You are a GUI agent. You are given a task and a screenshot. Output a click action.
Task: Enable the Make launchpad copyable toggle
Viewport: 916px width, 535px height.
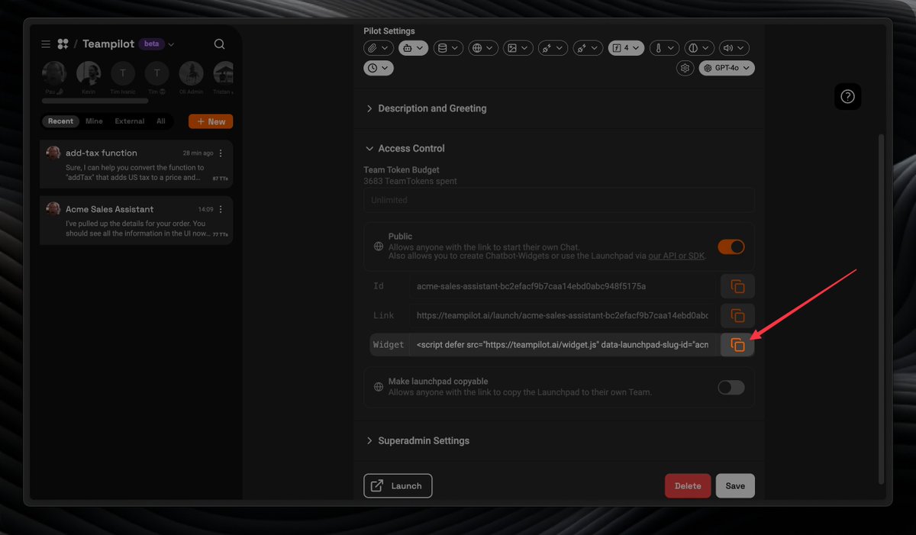coord(731,387)
